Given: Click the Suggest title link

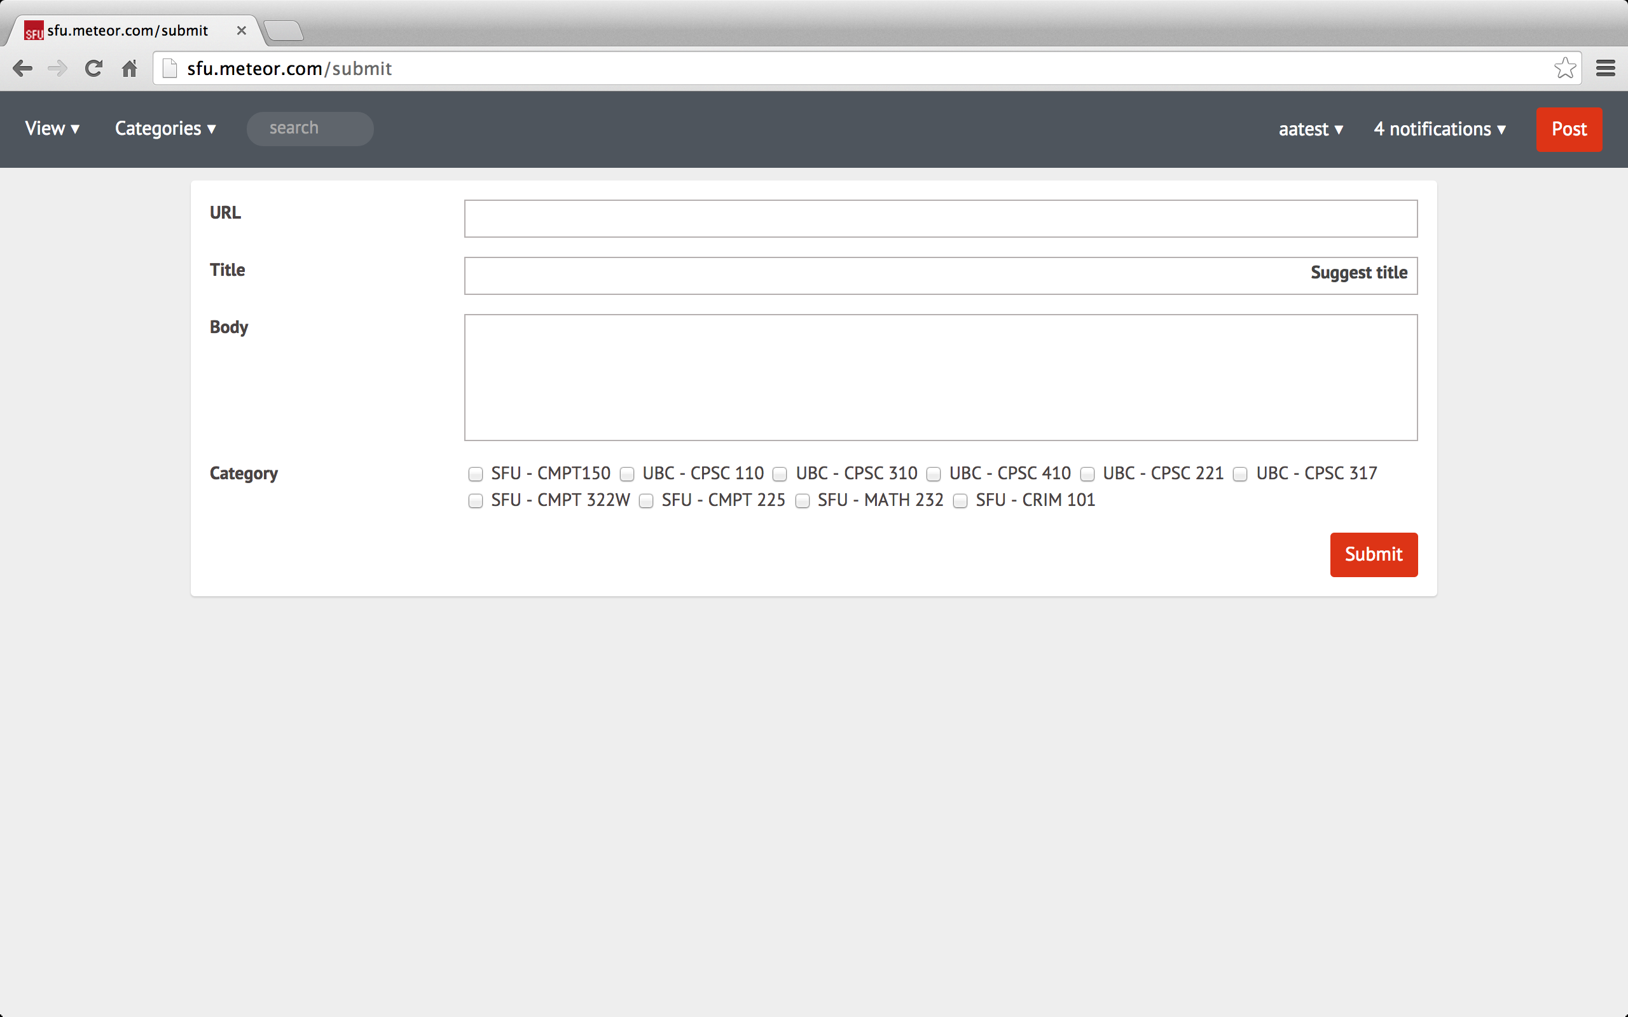Looking at the screenshot, I should [x=1358, y=273].
